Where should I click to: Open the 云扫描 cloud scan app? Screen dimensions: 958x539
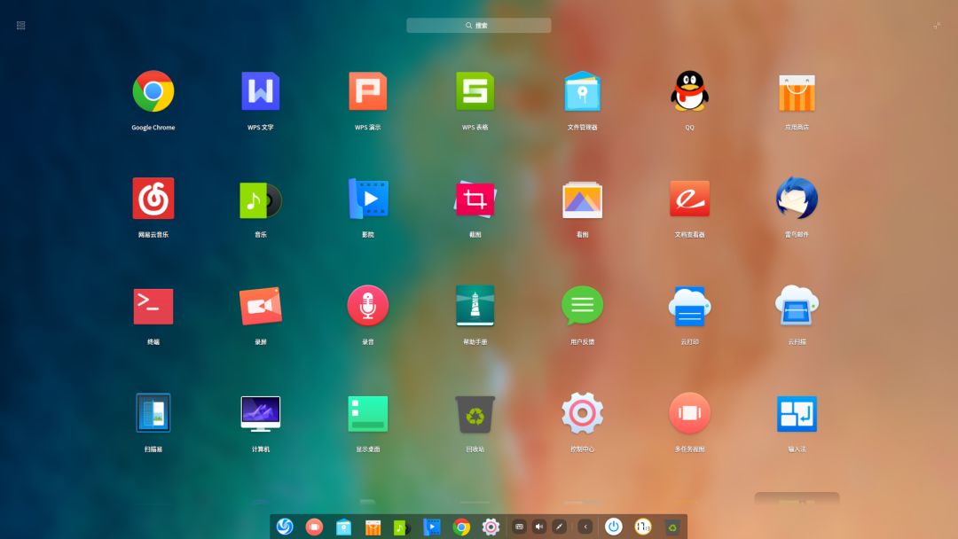[x=797, y=305]
